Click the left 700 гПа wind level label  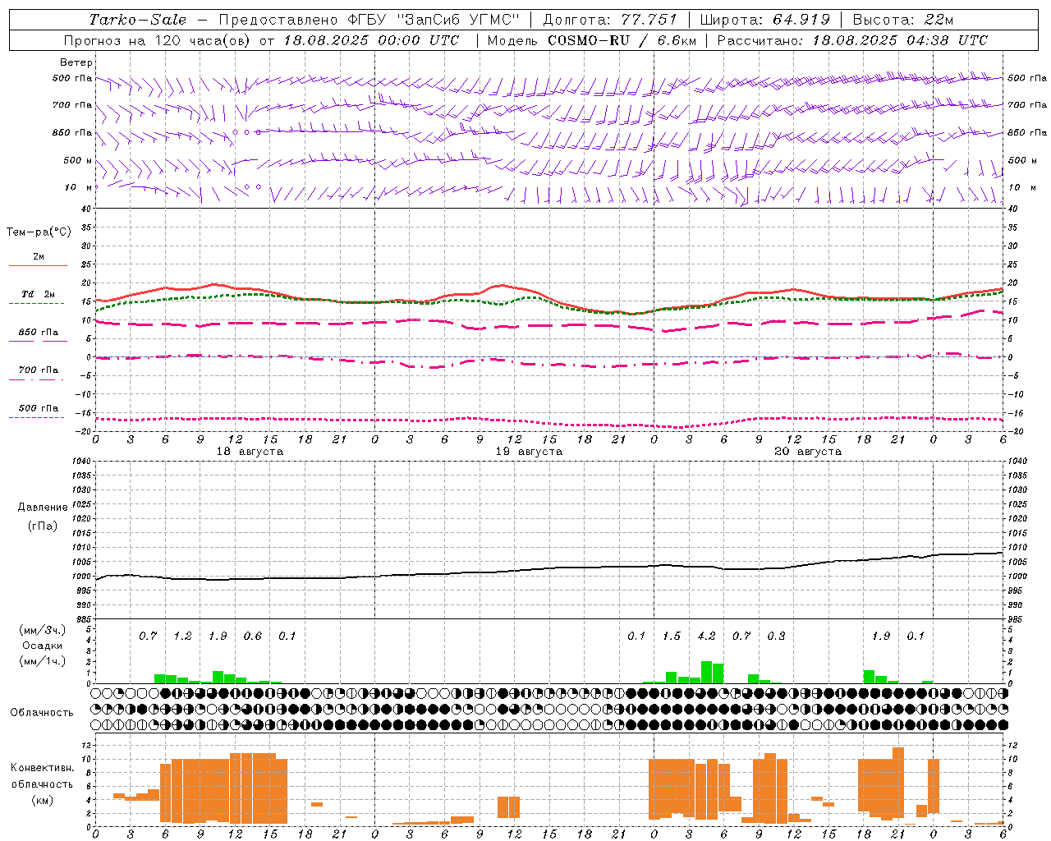coord(72,105)
